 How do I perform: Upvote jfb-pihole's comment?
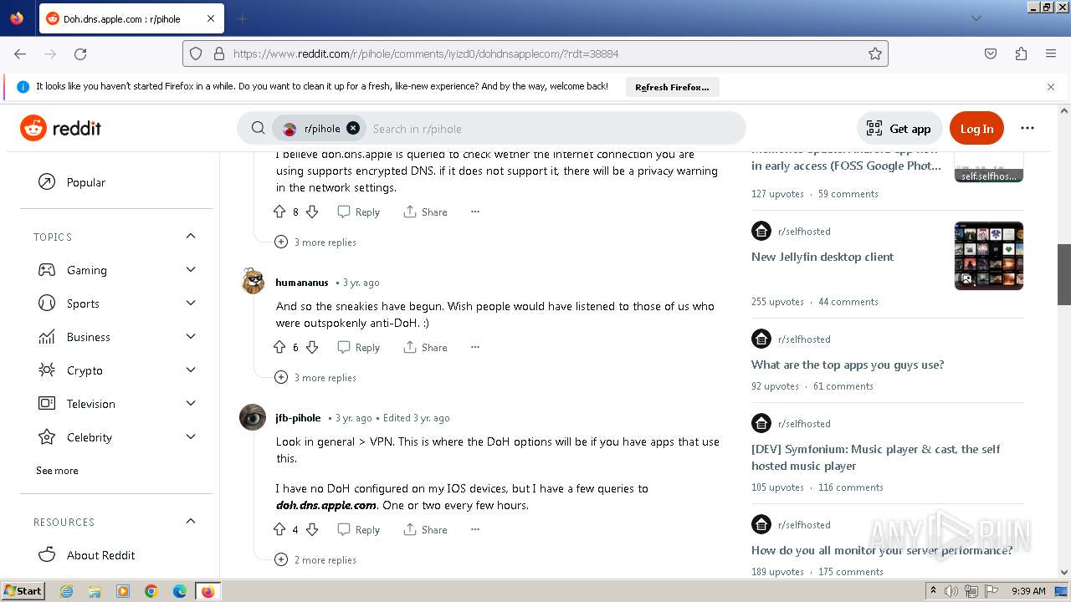pyautogui.click(x=279, y=530)
